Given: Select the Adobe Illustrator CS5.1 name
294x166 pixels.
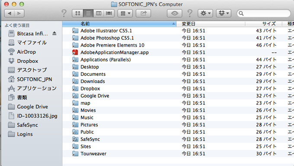Looking at the screenshot, I should pyautogui.click(x=106, y=31).
